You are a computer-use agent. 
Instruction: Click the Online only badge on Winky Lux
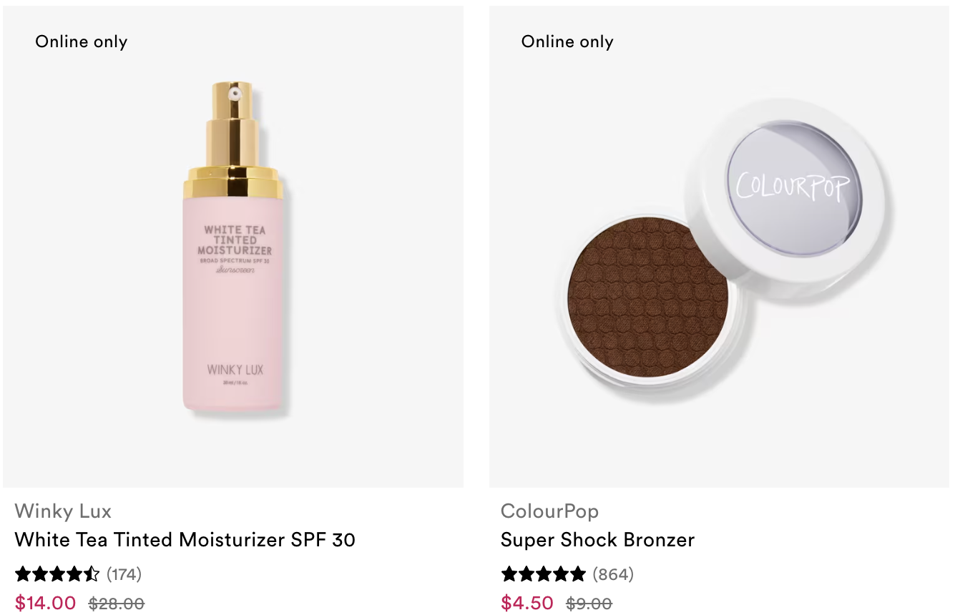coord(82,41)
